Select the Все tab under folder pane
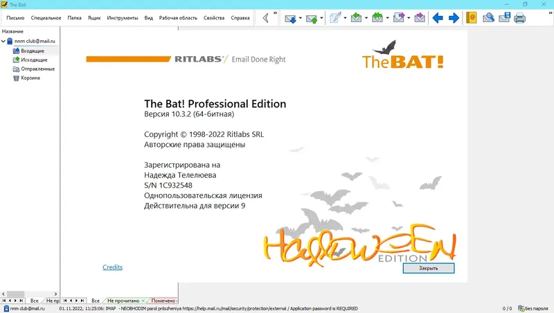This screenshot has height=313, width=554. click(x=34, y=301)
